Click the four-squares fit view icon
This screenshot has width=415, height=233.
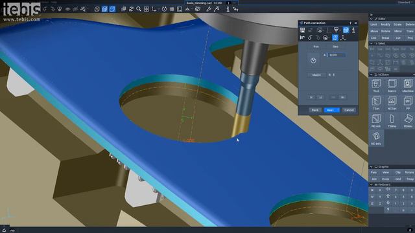pos(147,9)
